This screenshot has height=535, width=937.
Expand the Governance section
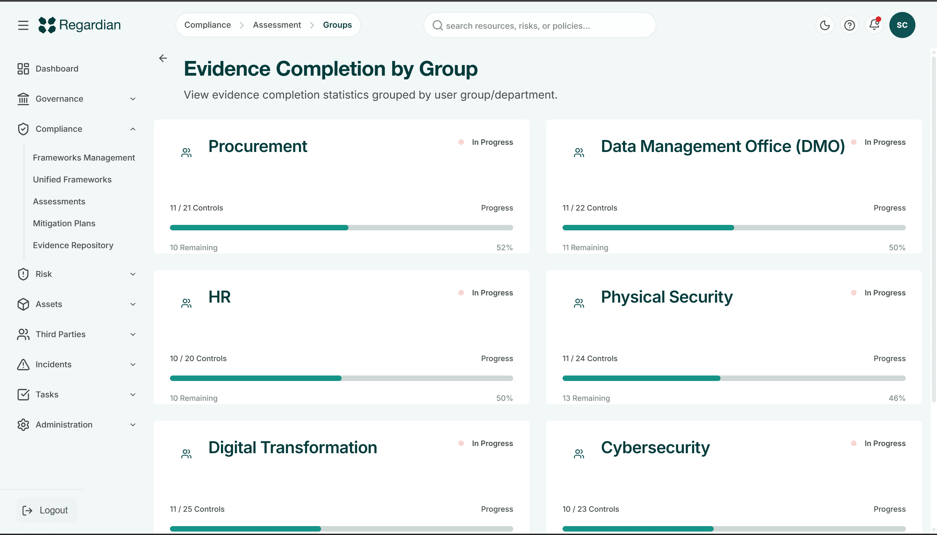[x=133, y=99]
